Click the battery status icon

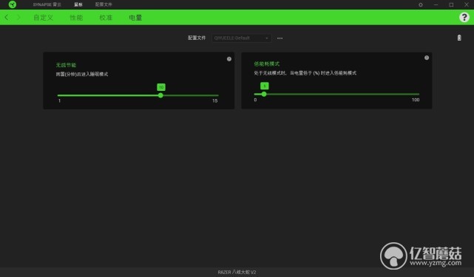point(459,38)
